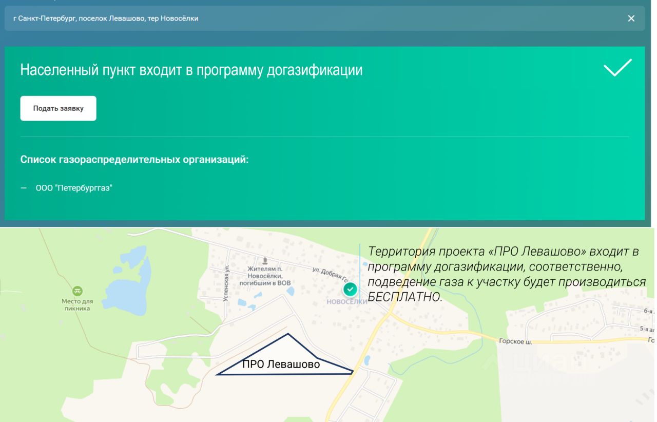
Task: Click the large white checkmark icon
Action: pyautogui.click(x=617, y=68)
